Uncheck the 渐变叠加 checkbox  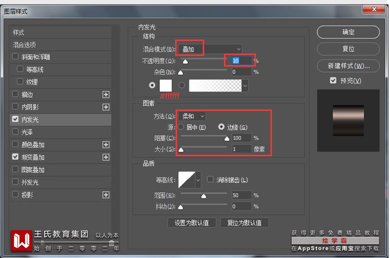(16, 157)
